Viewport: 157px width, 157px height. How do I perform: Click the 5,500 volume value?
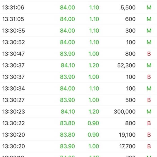pyautogui.click(x=128, y=8)
